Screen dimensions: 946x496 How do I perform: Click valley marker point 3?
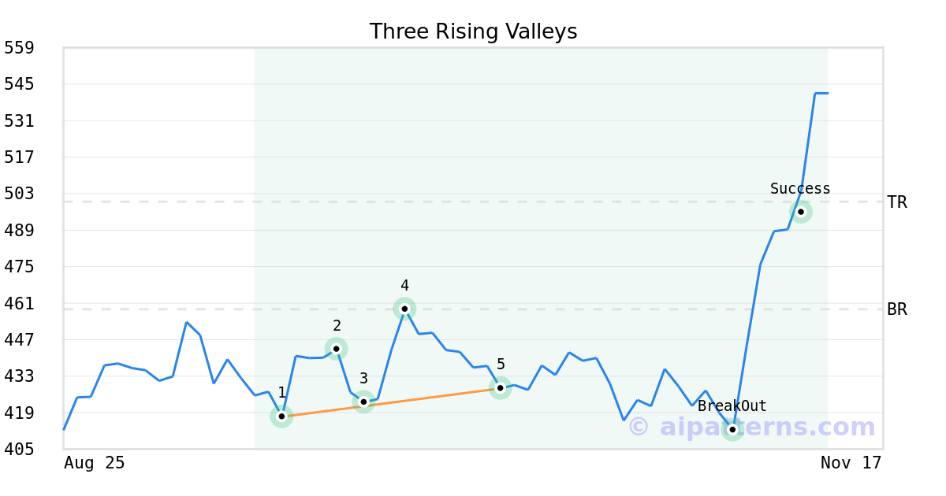coord(363,402)
